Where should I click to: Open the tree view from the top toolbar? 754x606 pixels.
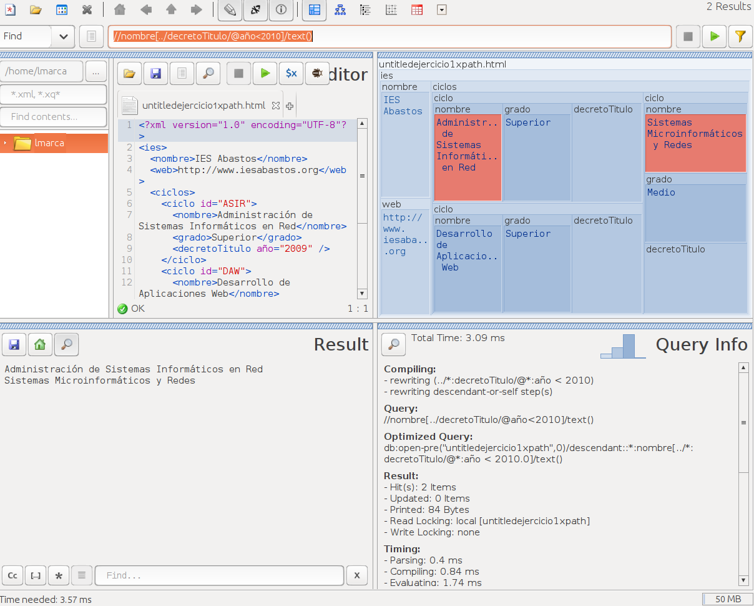[x=340, y=9]
